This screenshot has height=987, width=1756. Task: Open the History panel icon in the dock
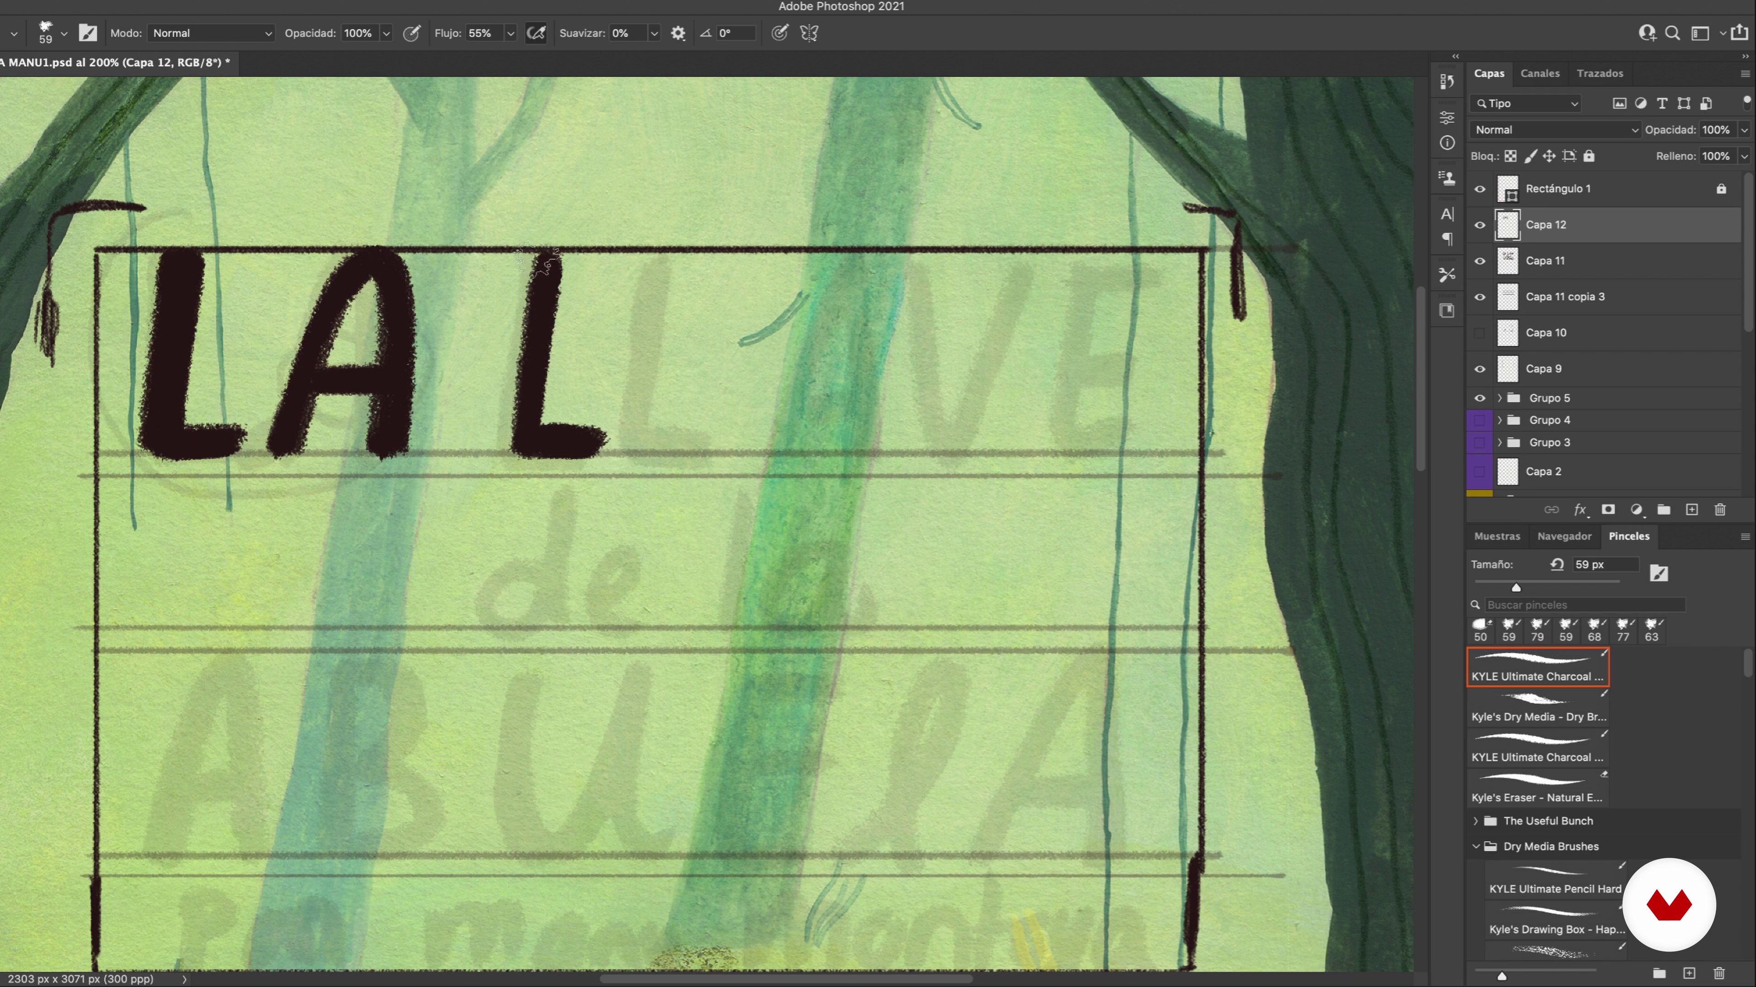click(x=1446, y=82)
